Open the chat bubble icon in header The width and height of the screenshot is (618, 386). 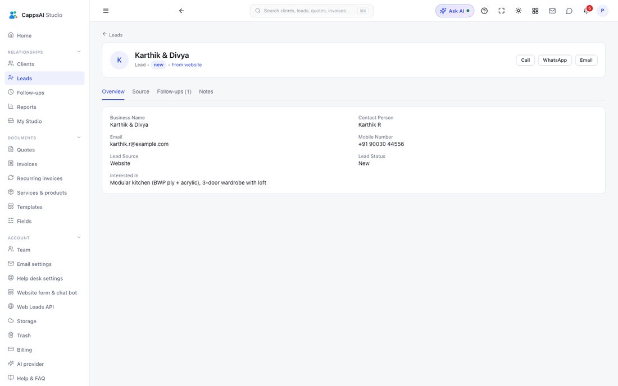click(x=569, y=11)
